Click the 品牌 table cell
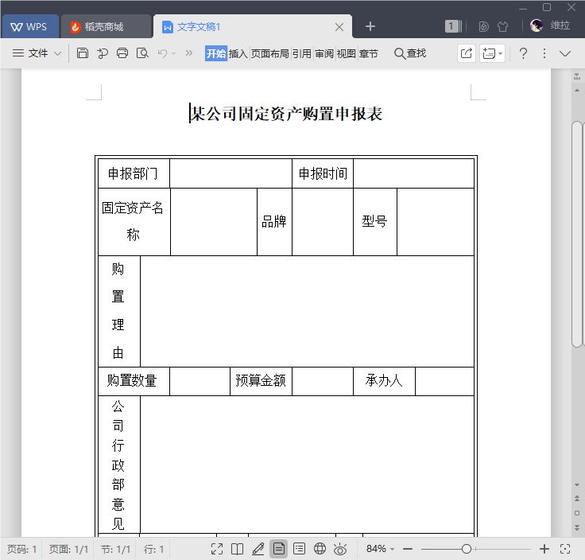 [274, 222]
